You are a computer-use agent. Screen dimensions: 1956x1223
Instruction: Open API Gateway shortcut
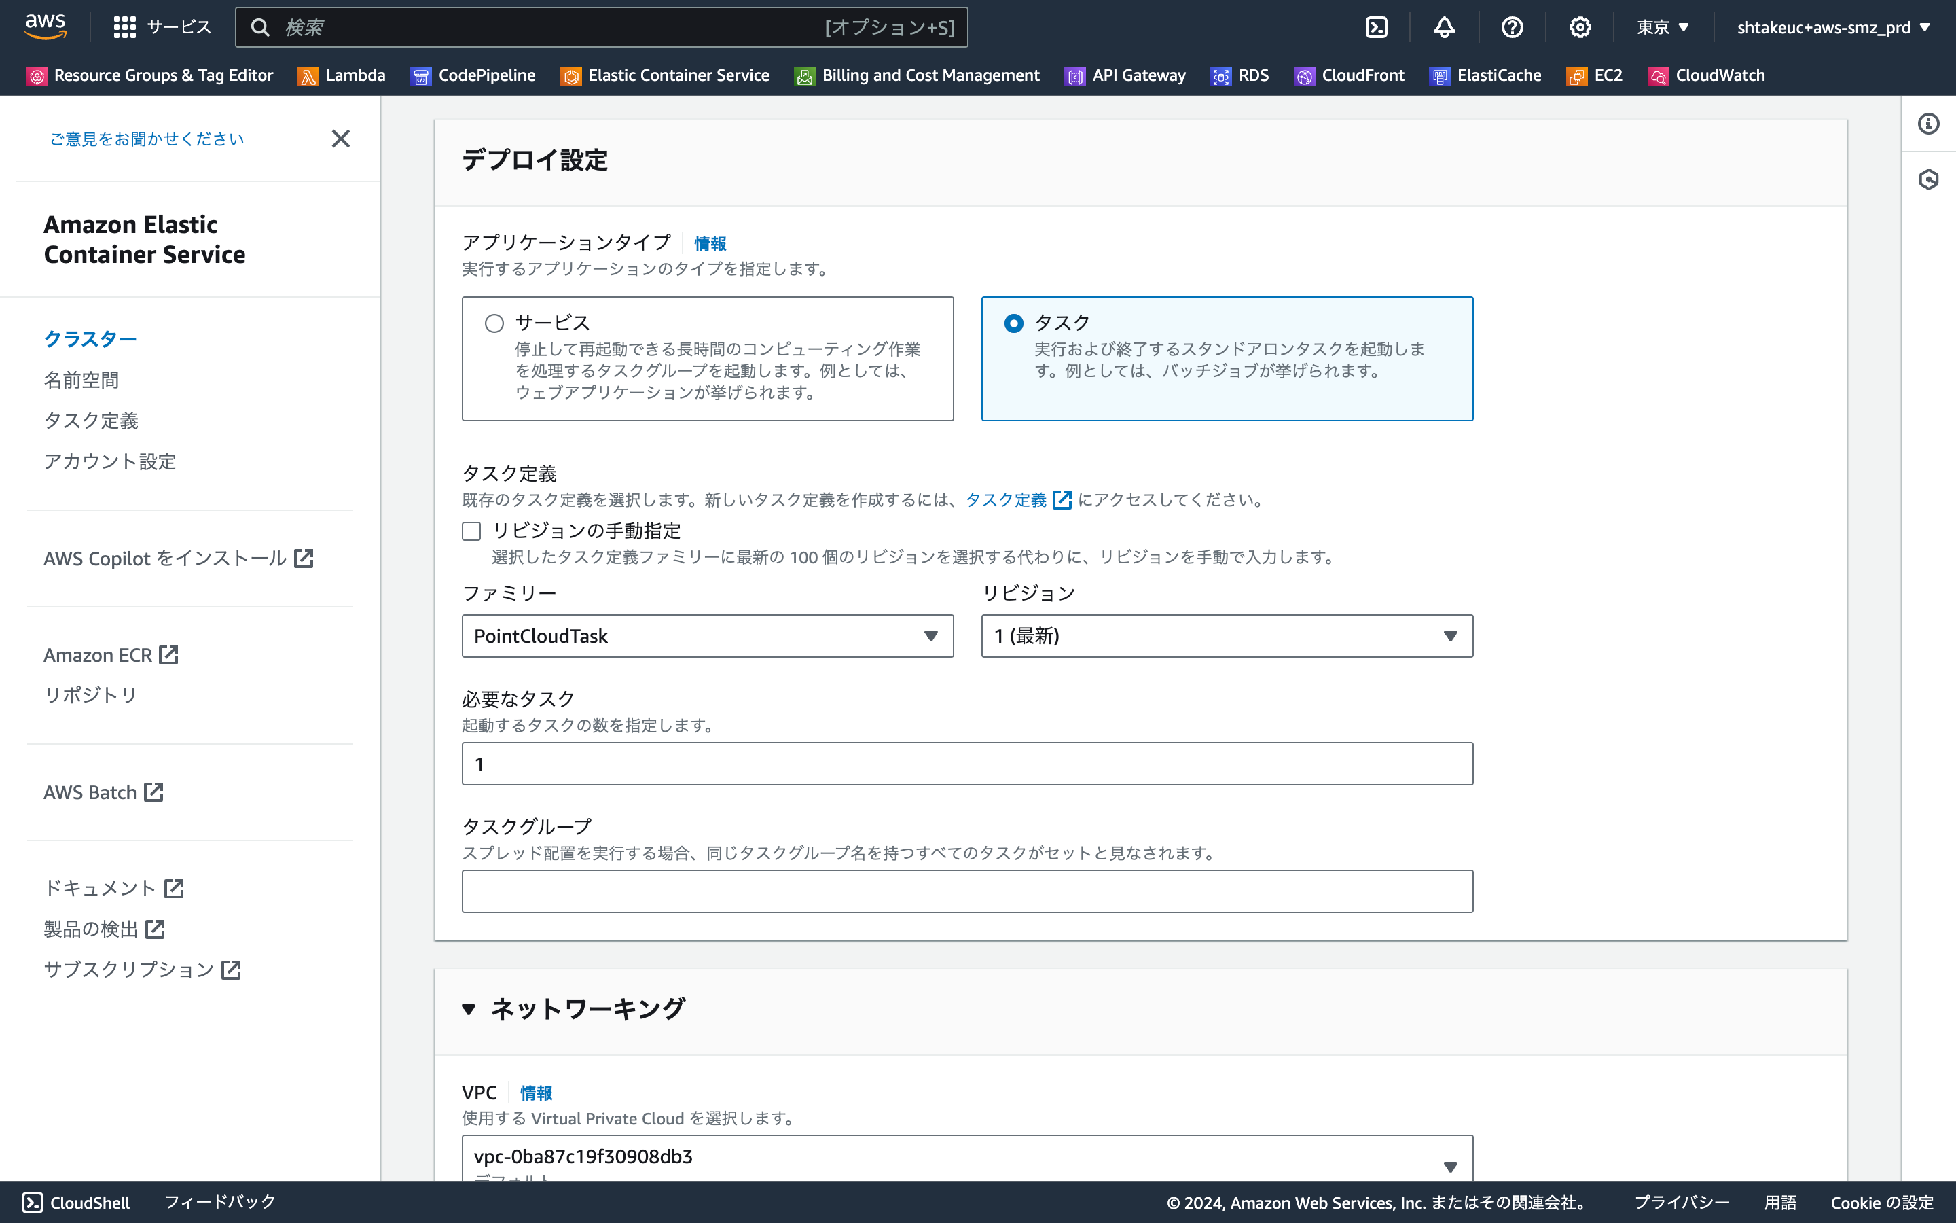click(1126, 75)
